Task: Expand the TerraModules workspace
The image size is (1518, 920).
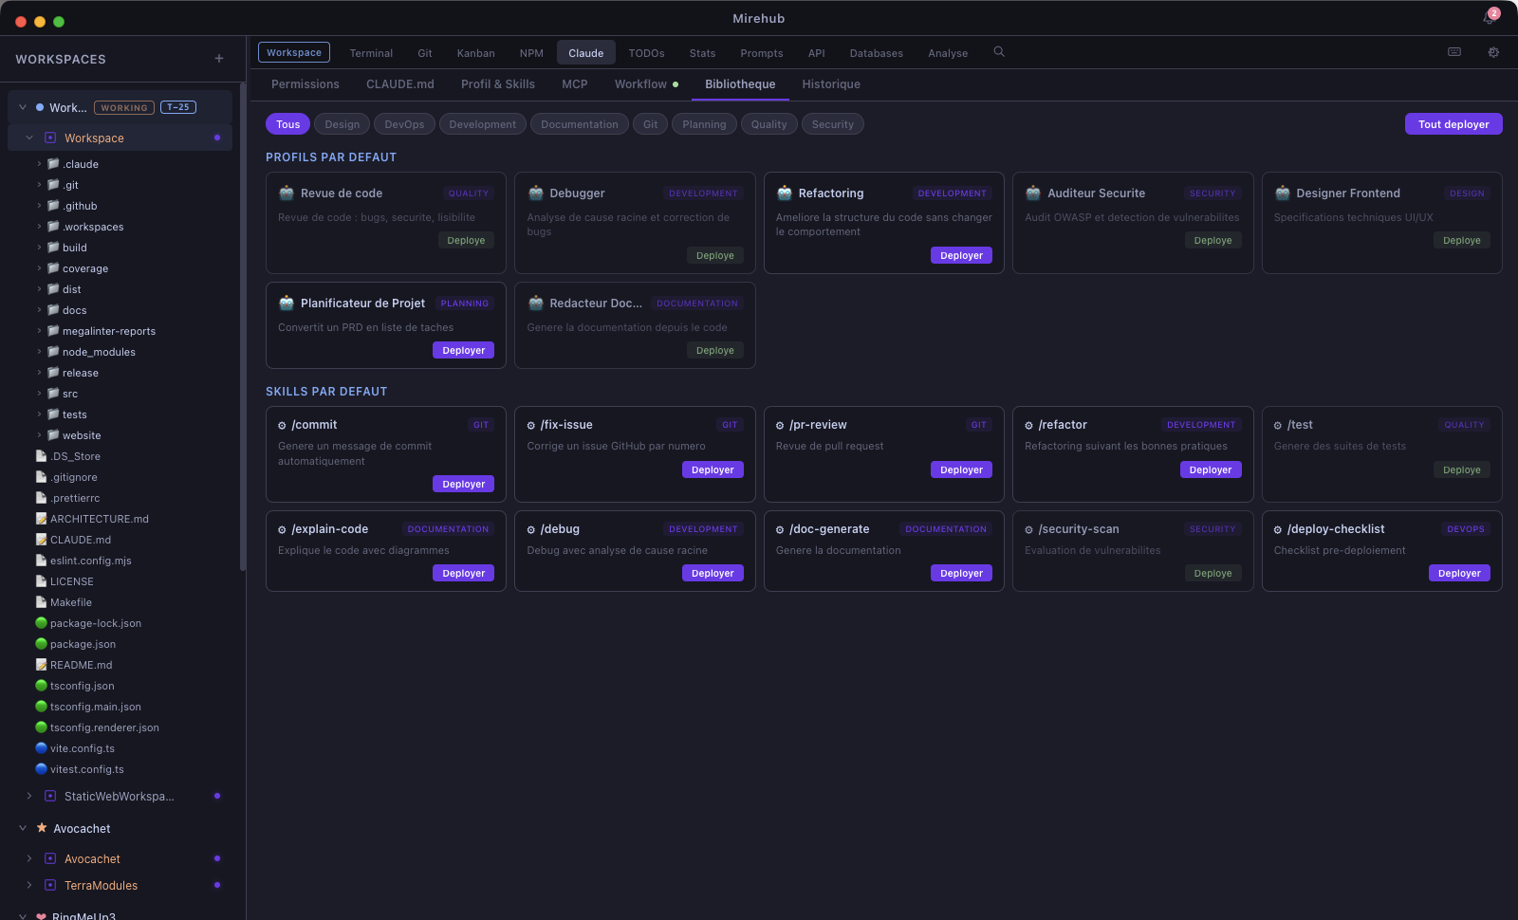Action: [28, 885]
